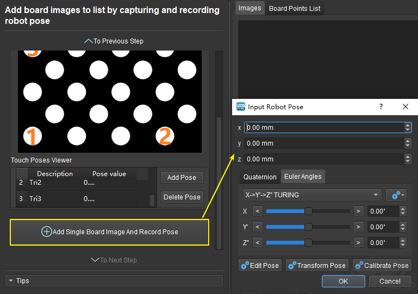Click the left arrow for Y' angle
418x294 pixels.
pos(258,227)
